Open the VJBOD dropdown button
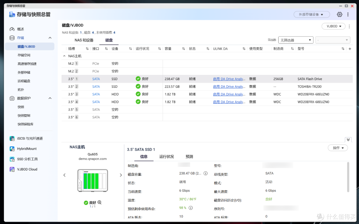The width and height of the screenshot is (359, 224). 333,26
